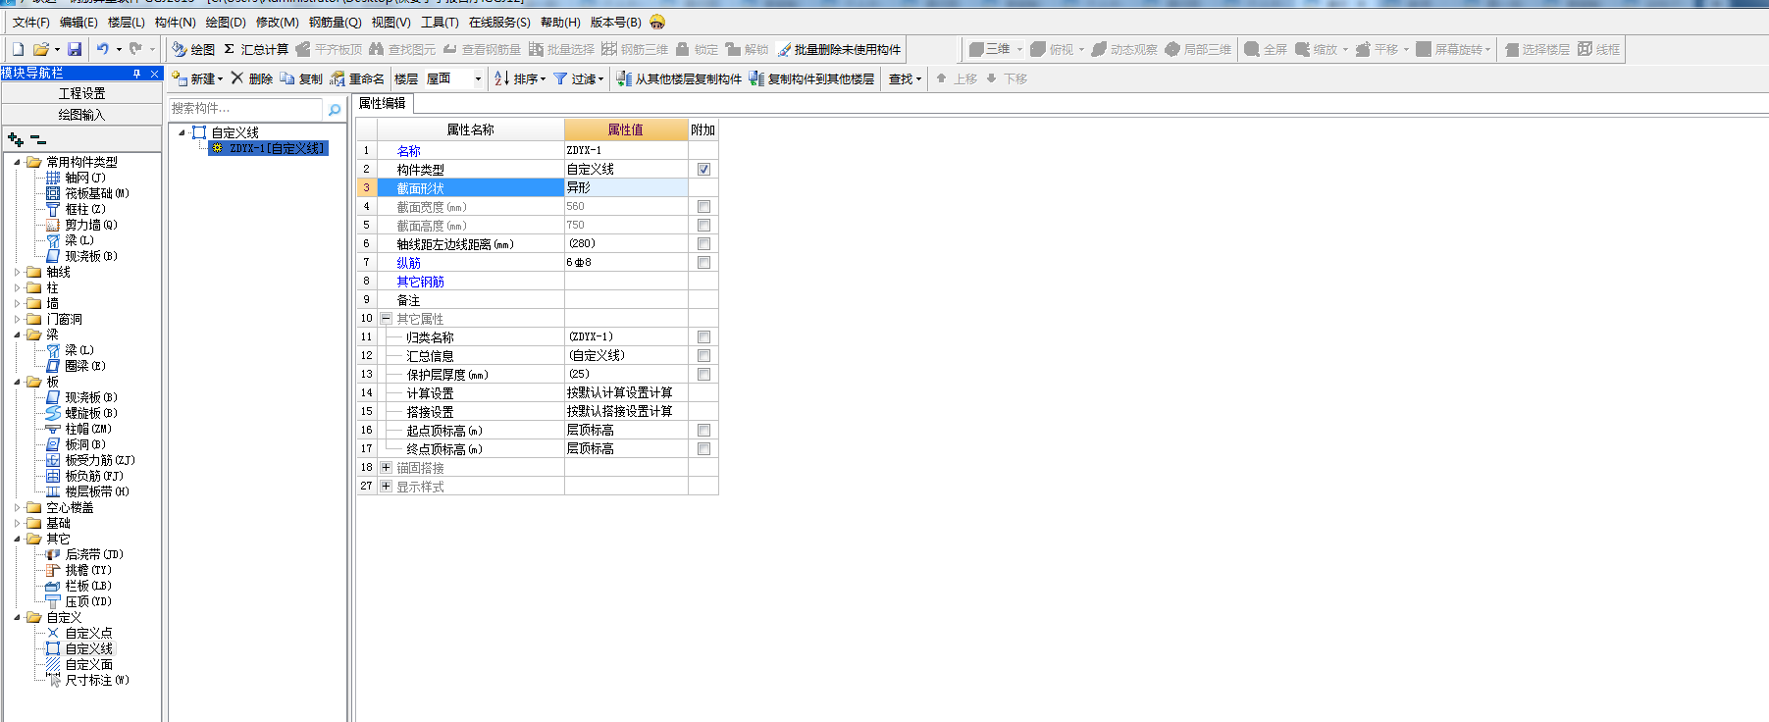
Task: Open the 新建 dropdown
Action: (x=220, y=78)
